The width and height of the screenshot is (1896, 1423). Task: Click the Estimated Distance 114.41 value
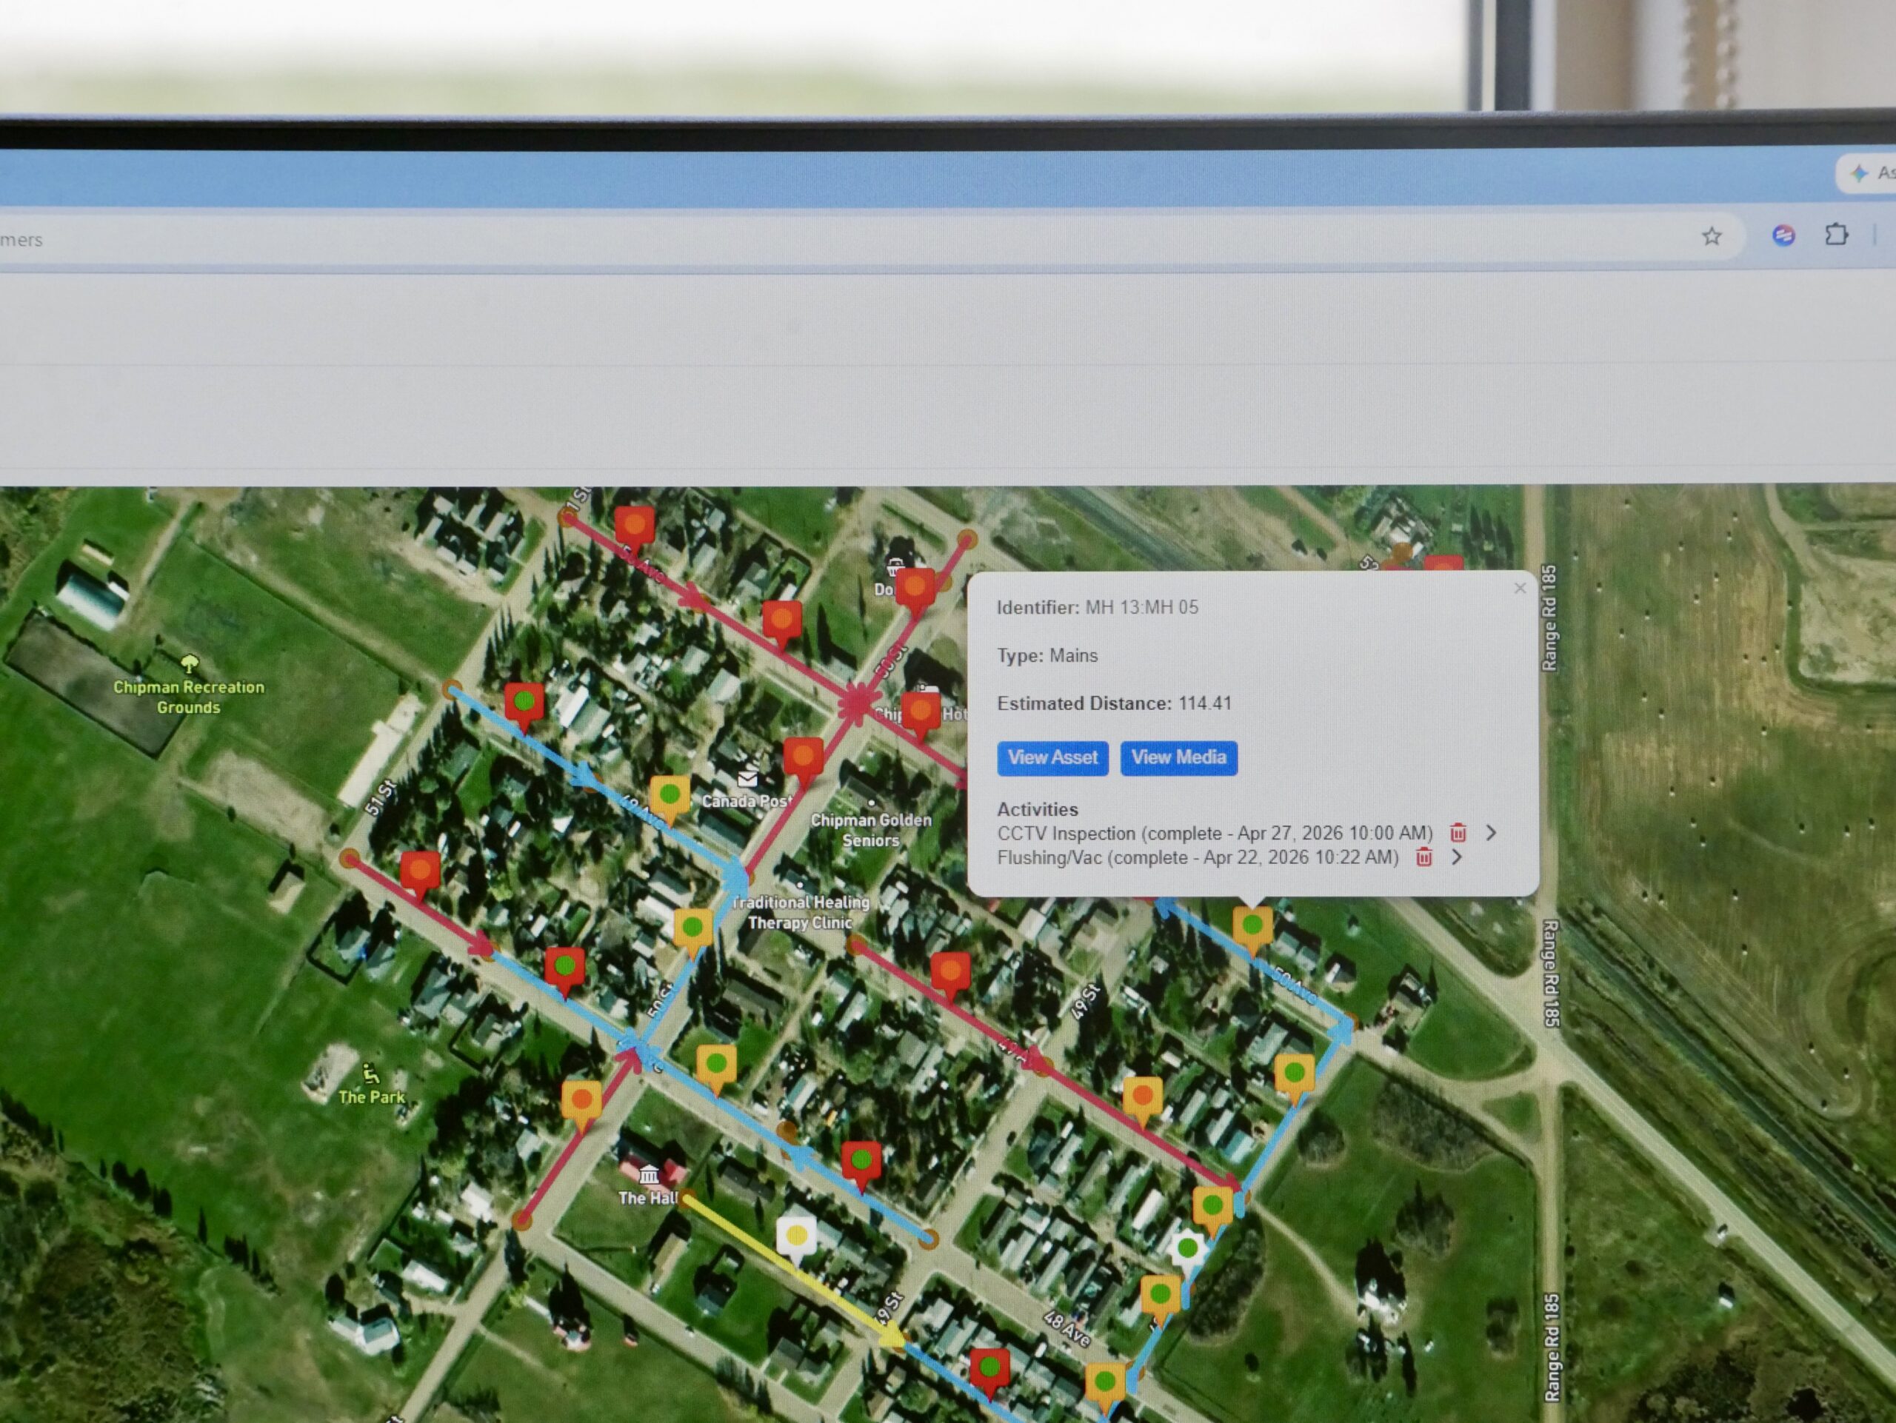1204,703
